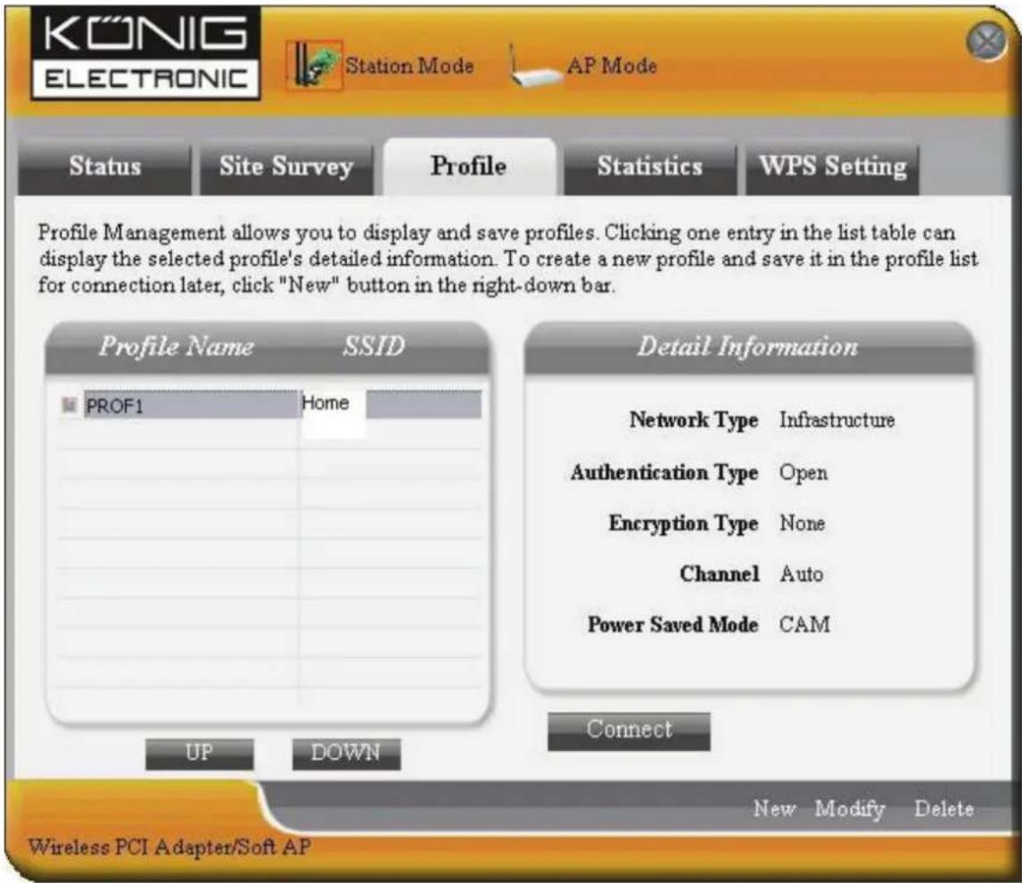Click the Station Mode antenna icon
1022x883 pixels.
pyautogui.click(x=315, y=64)
